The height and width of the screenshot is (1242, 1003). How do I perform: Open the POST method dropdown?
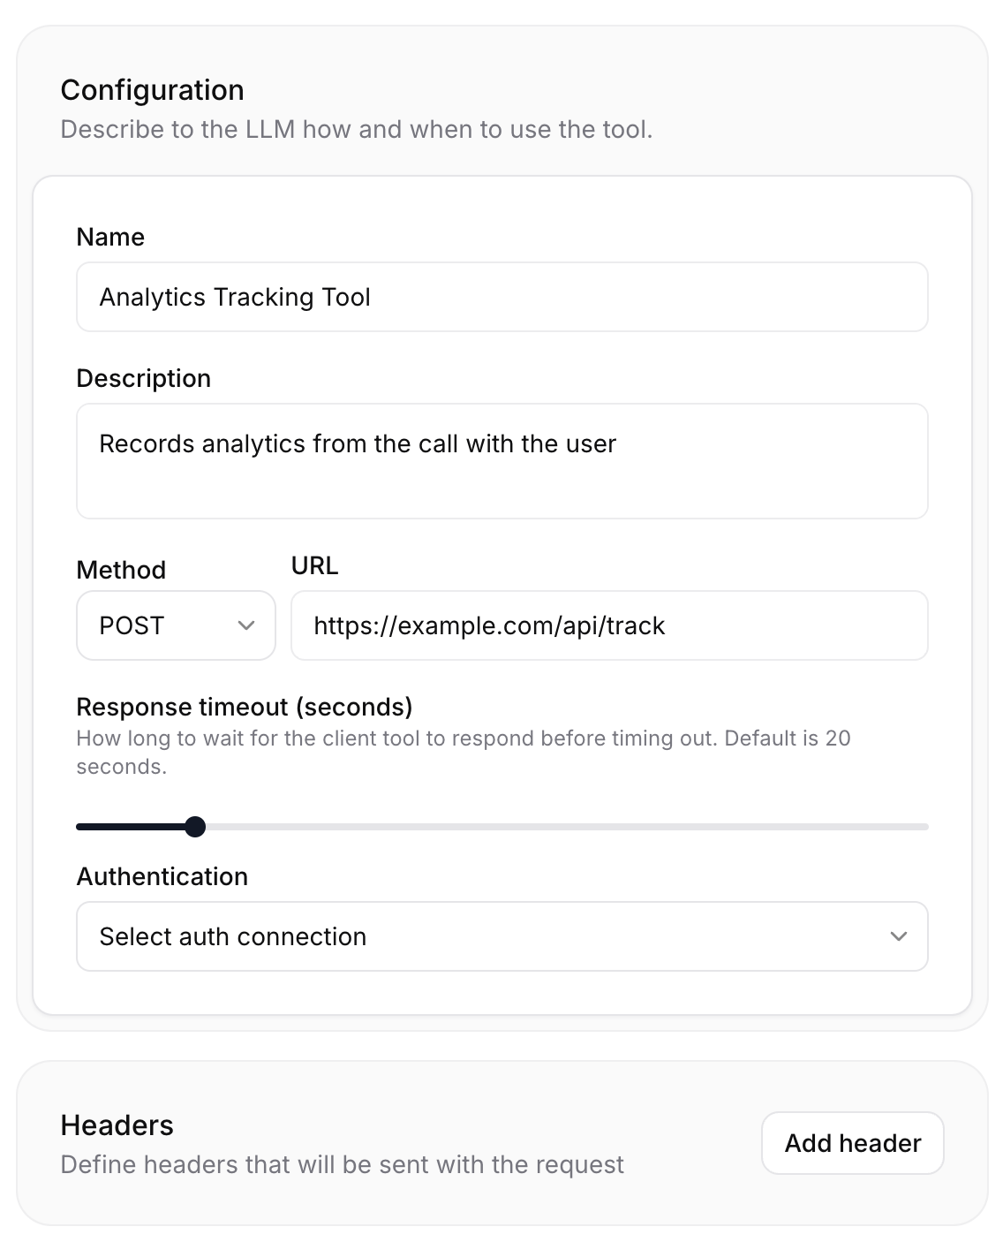click(x=175, y=625)
